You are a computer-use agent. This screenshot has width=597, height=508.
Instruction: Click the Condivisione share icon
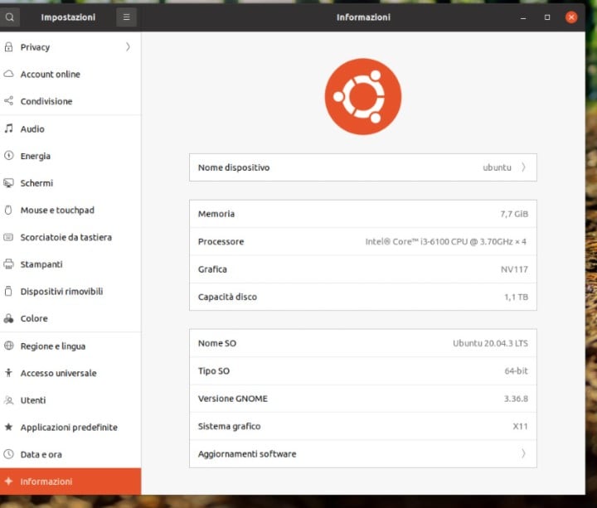pyautogui.click(x=8, y=101)
